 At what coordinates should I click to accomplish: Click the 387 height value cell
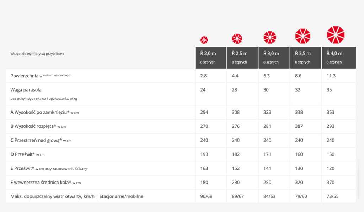point(299,126)
